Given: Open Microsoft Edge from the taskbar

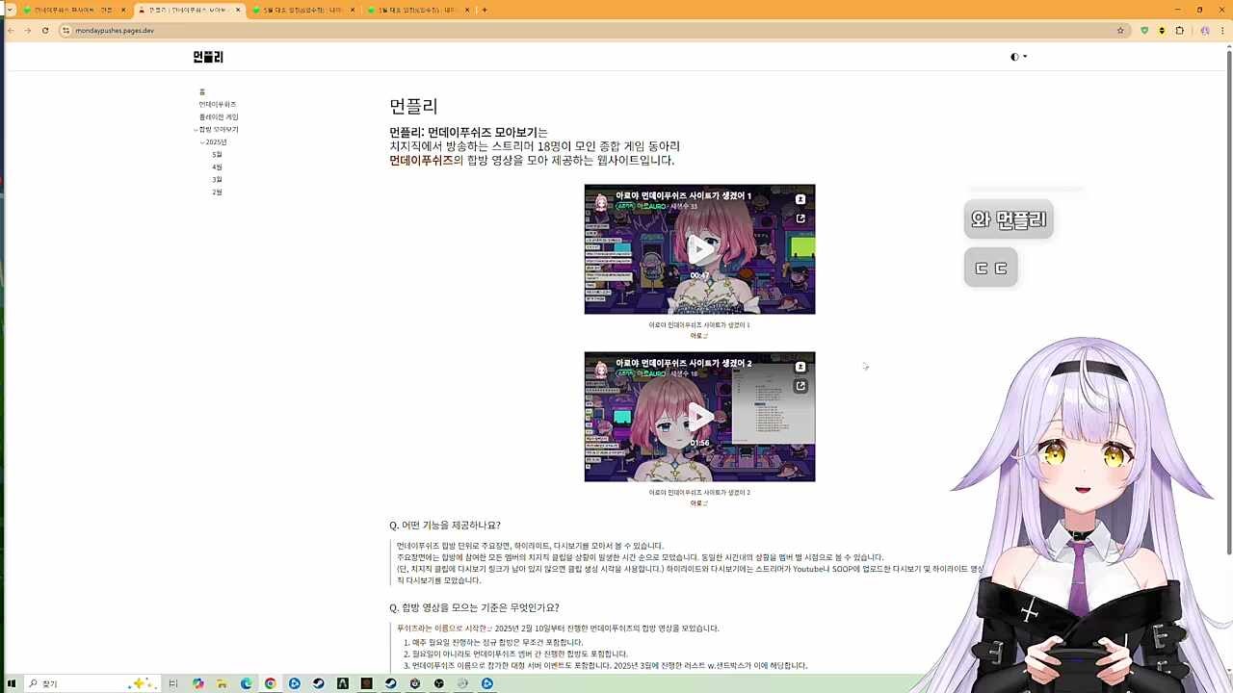Looking at the screenshot, I should click(x=246, y=683).
